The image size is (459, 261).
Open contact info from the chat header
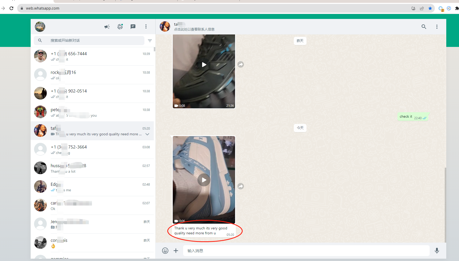[x=194, y=27]
